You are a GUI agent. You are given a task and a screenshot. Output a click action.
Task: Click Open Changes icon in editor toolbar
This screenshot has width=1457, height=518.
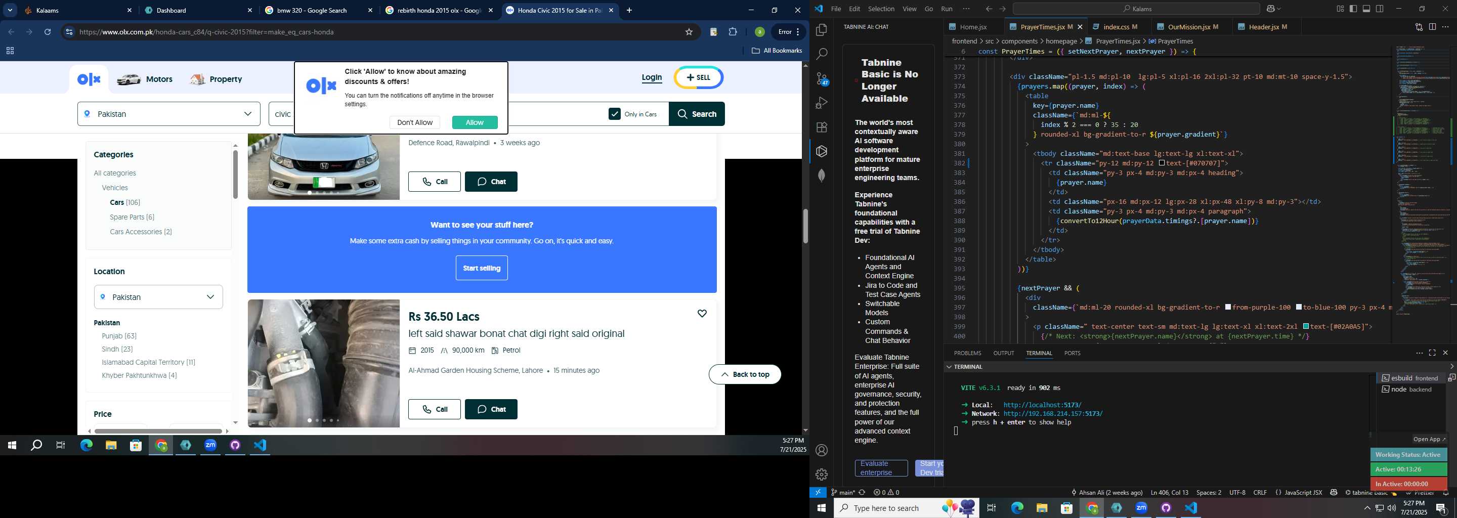pos(1419,27)
